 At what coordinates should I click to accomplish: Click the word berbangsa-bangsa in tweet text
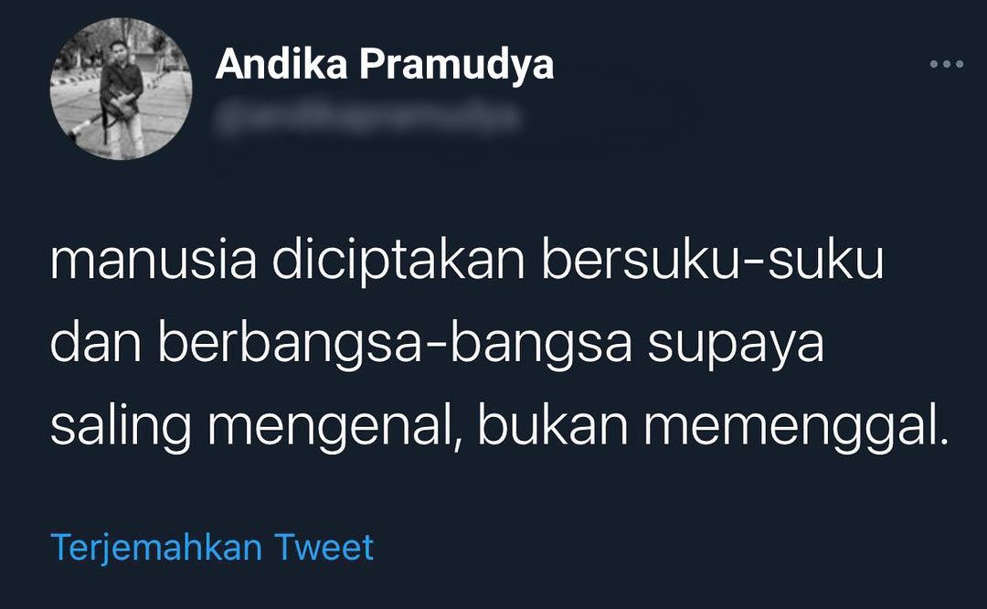pos(395,345)
